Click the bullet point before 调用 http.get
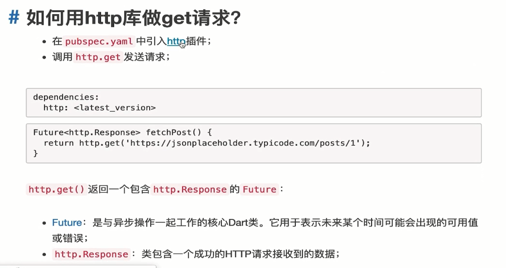 click(45, 57)
